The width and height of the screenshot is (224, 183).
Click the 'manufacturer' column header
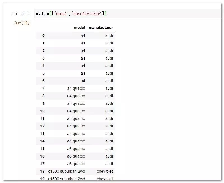point(101,28)
